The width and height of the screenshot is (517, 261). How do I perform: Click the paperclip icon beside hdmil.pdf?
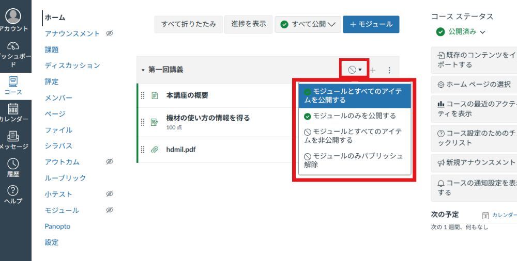click(154, 150)
